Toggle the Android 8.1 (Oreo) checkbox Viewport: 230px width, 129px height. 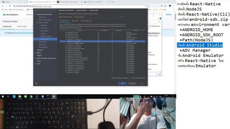pos(66,36)
